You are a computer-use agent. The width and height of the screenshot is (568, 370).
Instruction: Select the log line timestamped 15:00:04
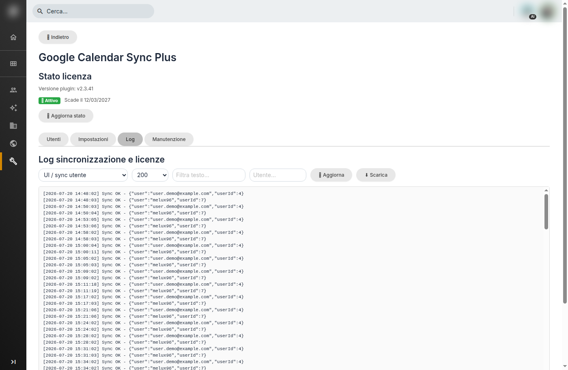[144, 246]
